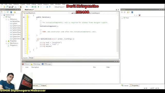Viewport: 165px width, 93px height.
Task: Open the File menu
Action: point(2,4)
